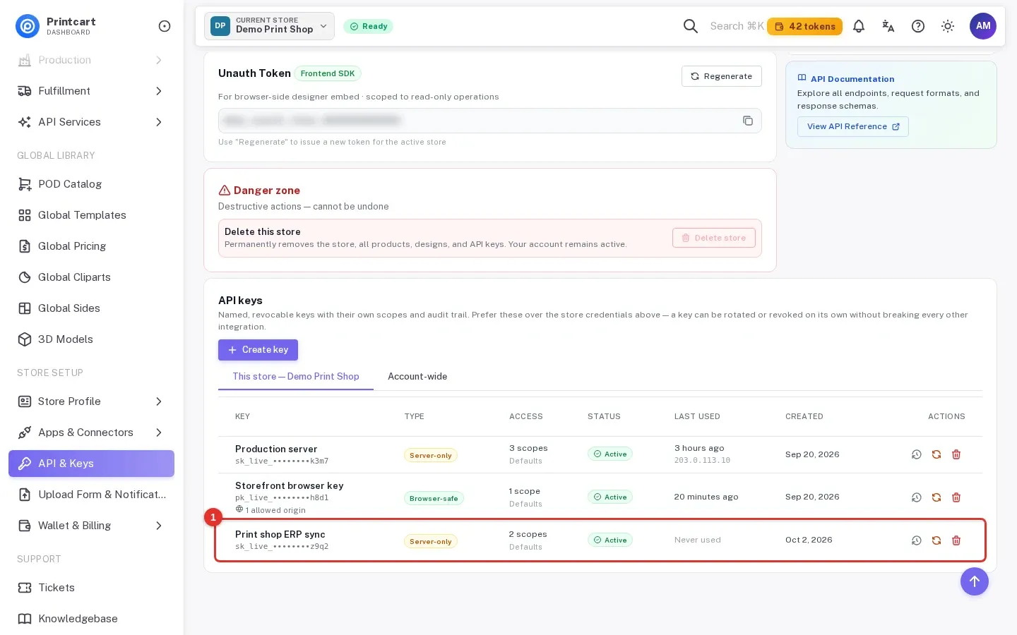Click the 1 allowed origin text
Image resolution: width=1017 pixels, height=635 pixels.
(275, 510)
